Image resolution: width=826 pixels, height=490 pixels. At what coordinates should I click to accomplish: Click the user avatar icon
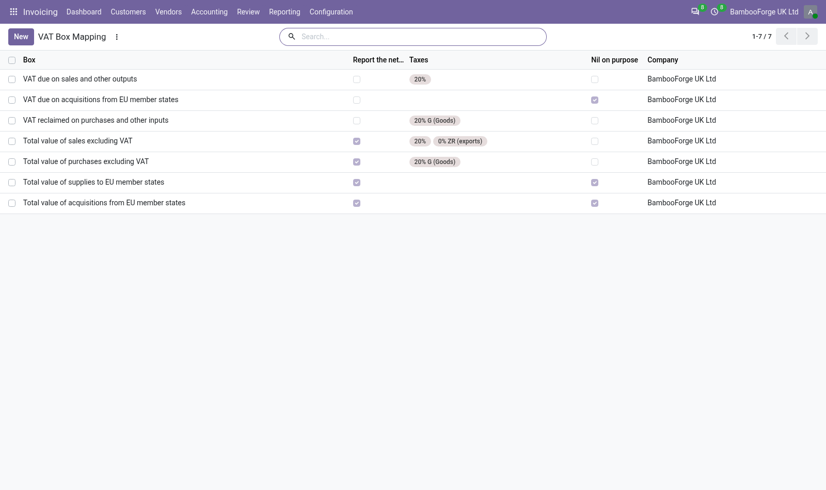pyautogui.click(x=811, y=12)
